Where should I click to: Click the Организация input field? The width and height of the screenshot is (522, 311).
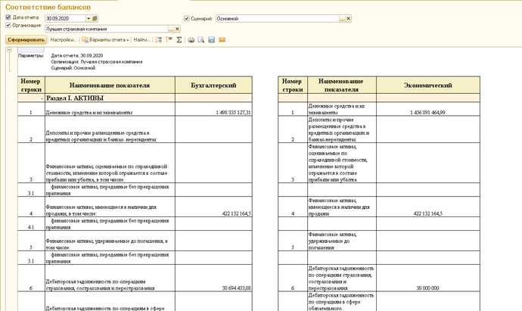point(106,29)
